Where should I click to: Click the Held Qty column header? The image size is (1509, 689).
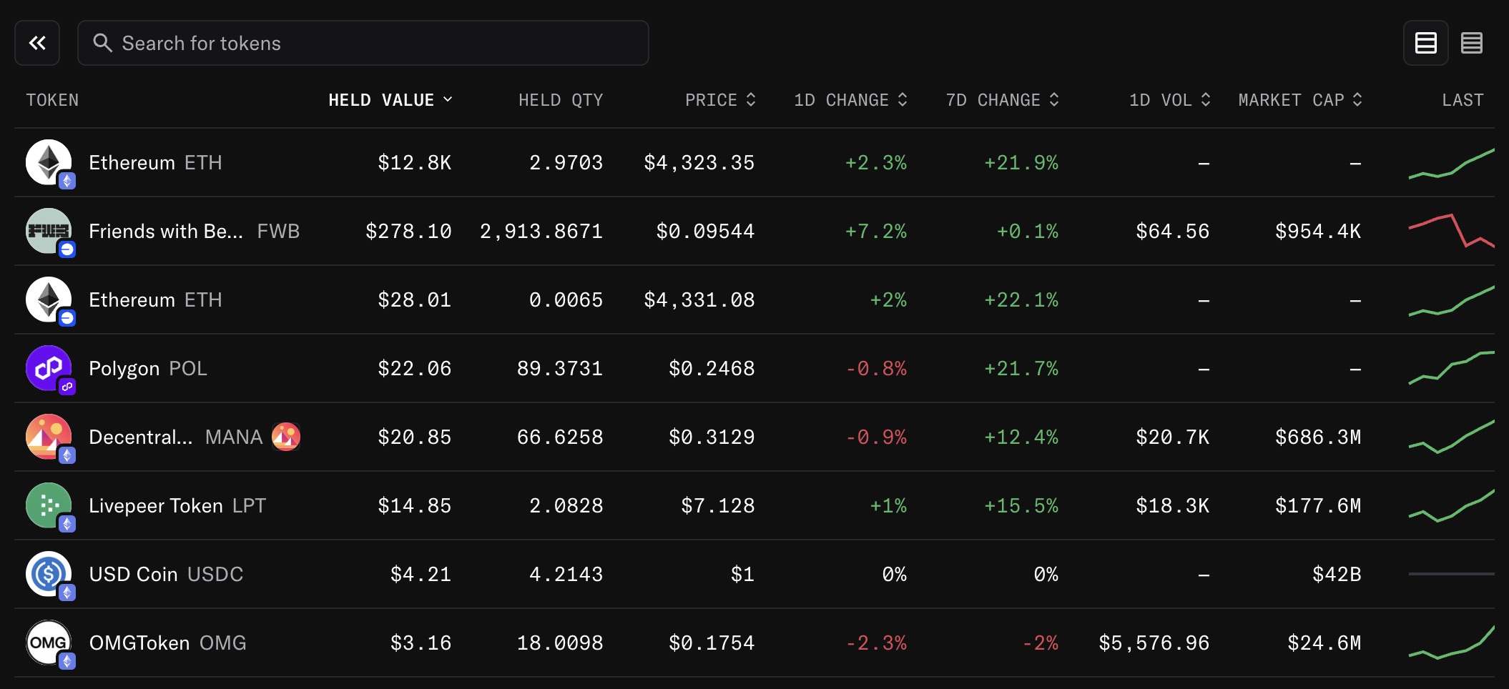click(561, 100)
